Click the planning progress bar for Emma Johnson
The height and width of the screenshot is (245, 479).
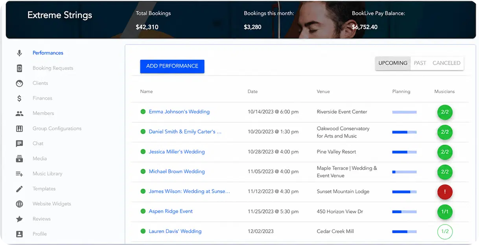click(404, 112)
